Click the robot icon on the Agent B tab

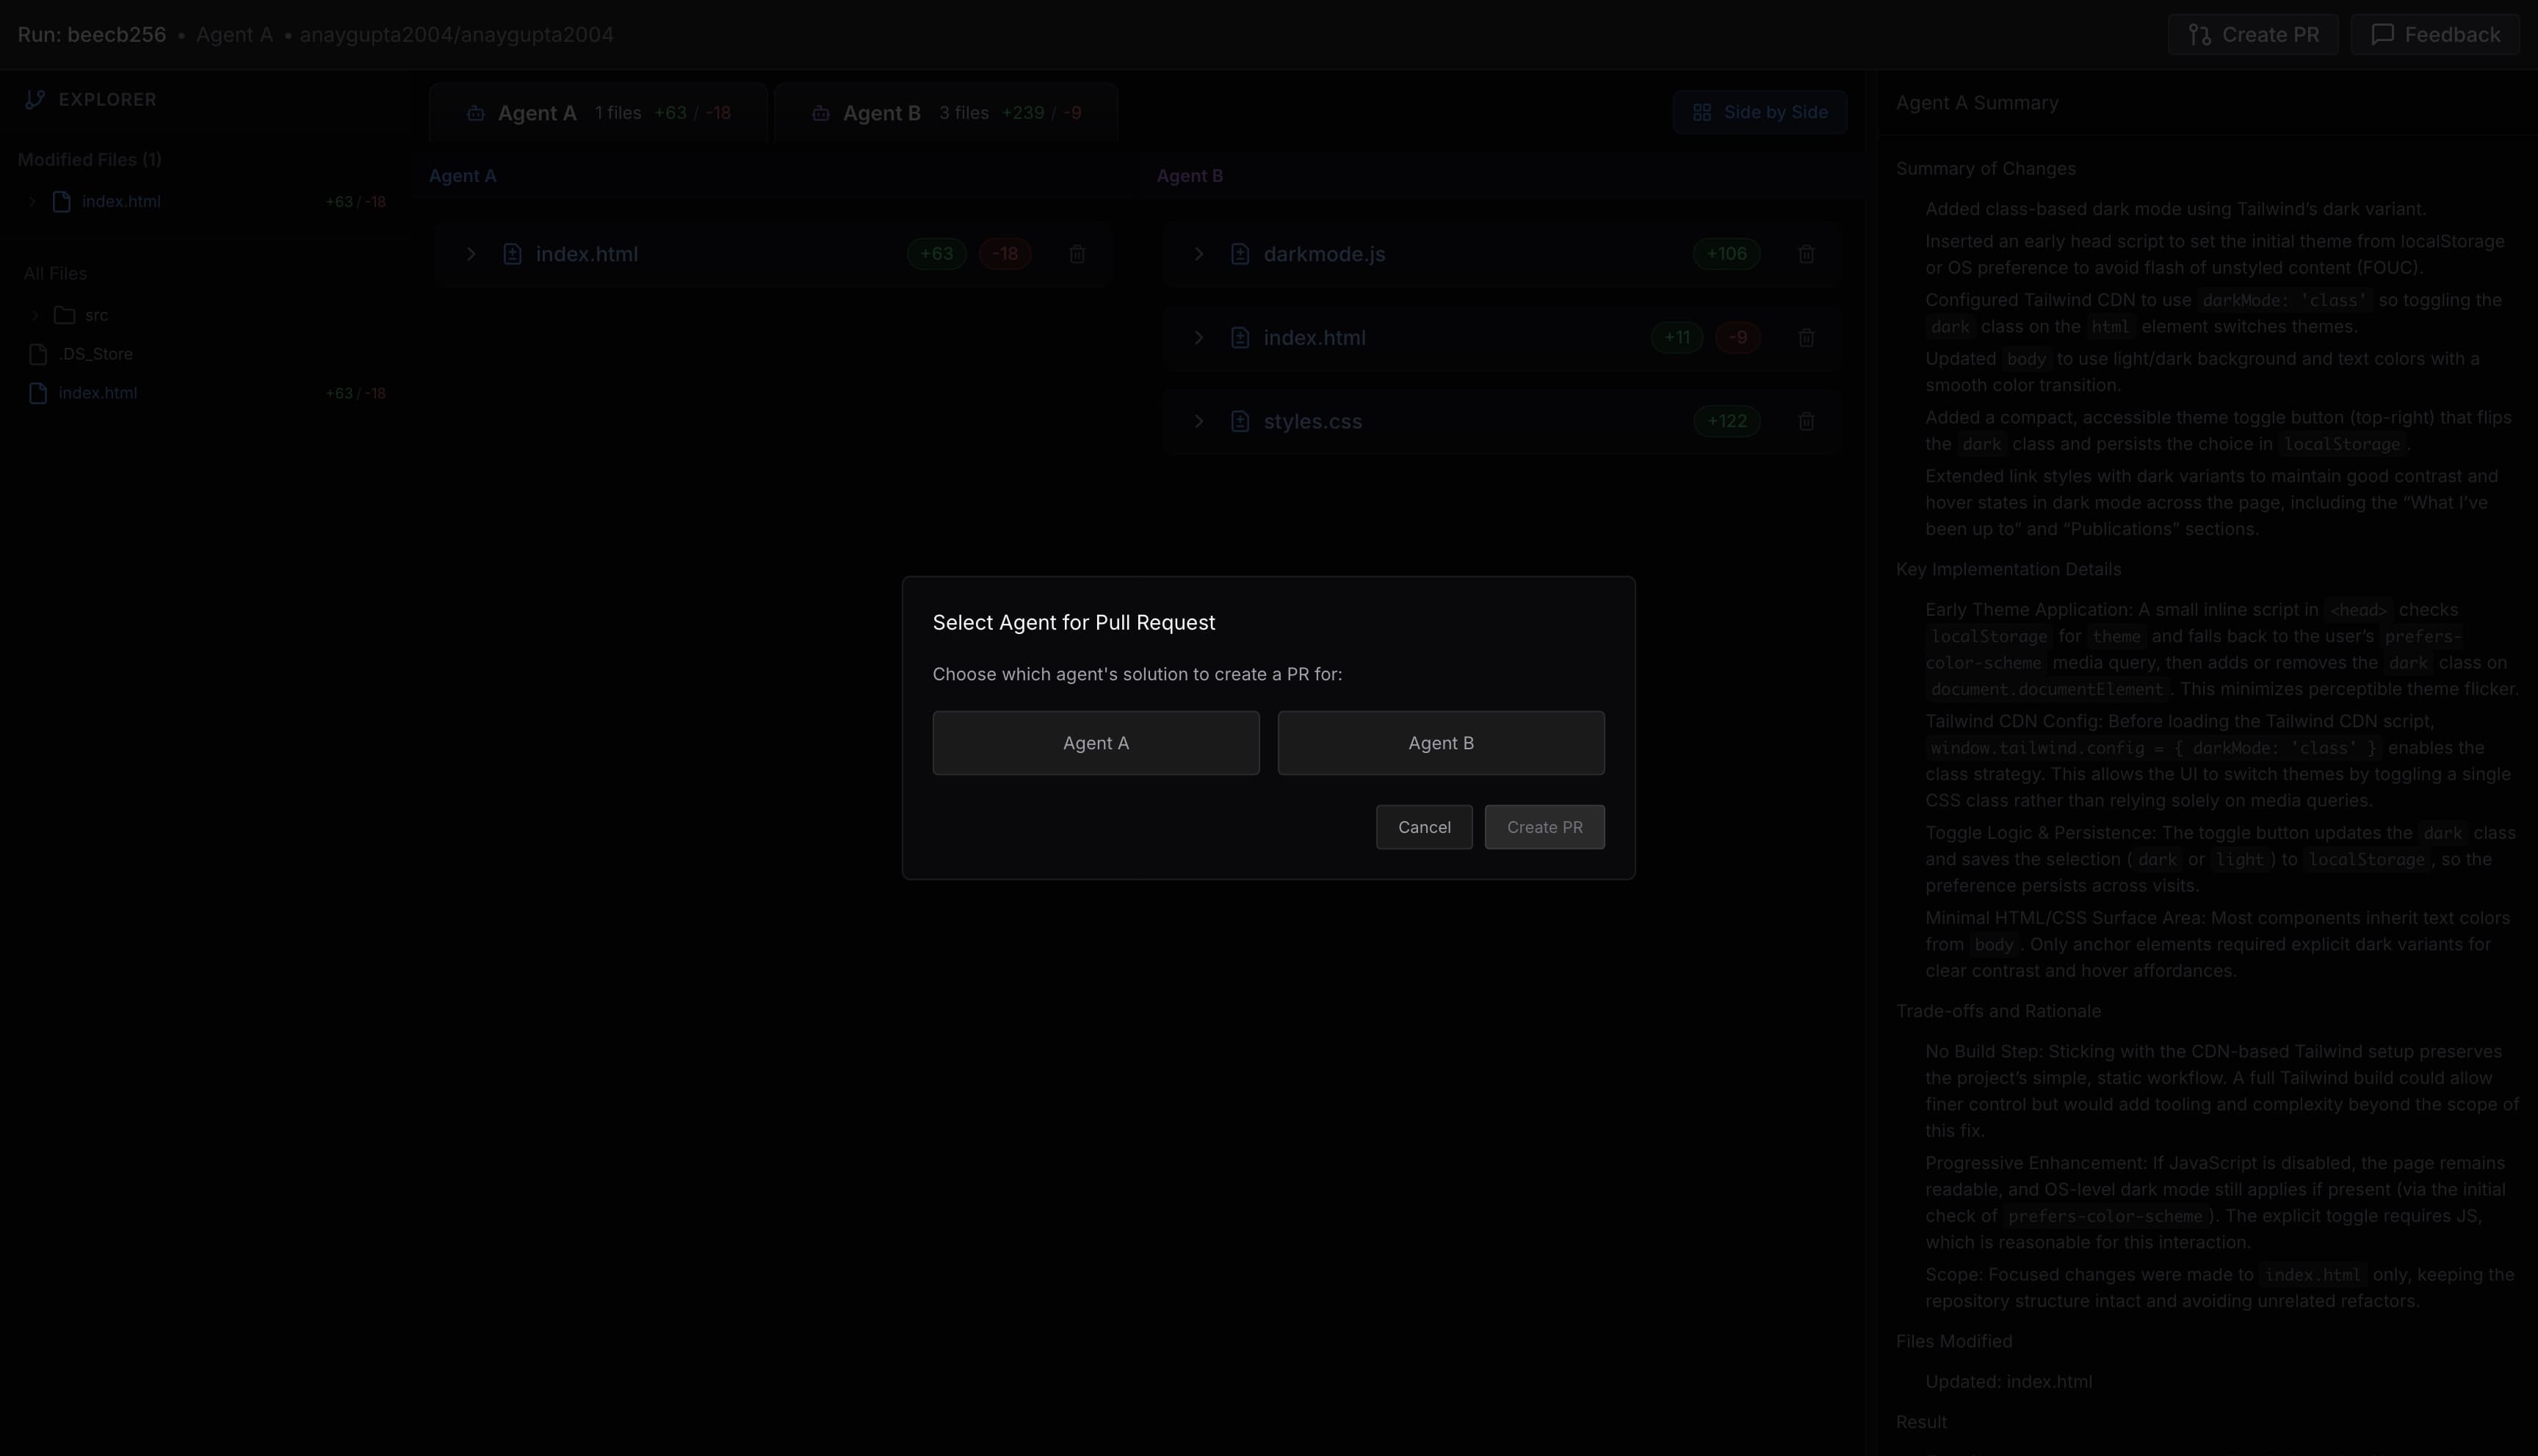click(x=820, y=113)
